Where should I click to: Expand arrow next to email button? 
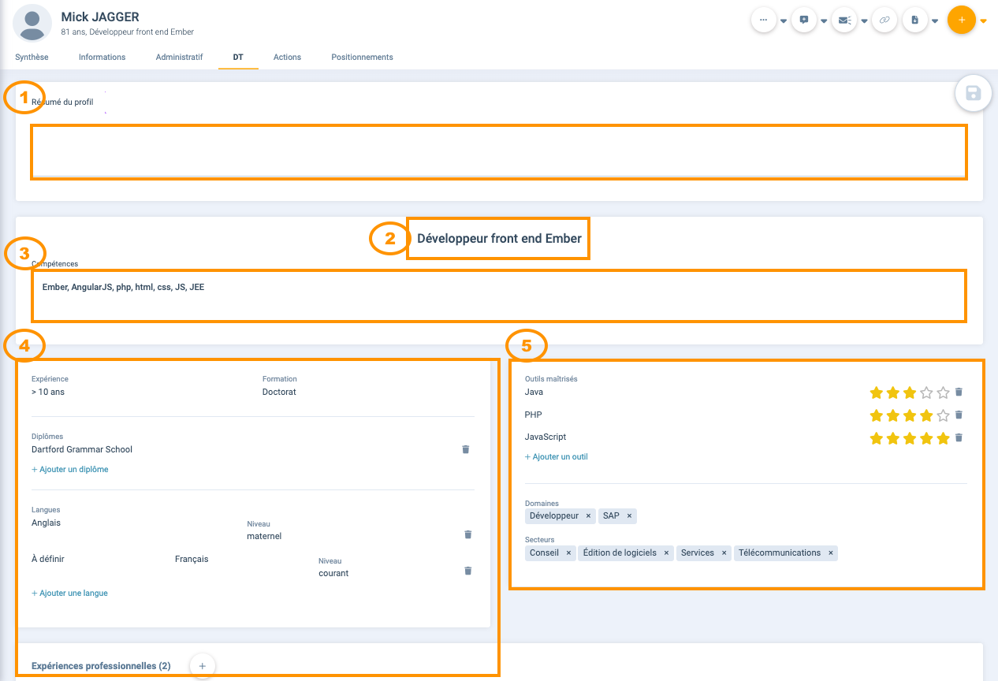[x=864, y=21]
